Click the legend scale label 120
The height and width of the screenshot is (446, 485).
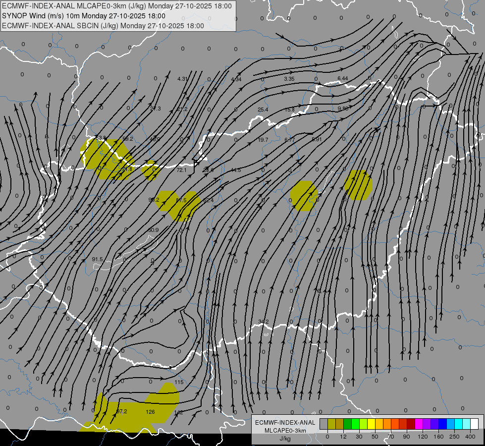click(x=423, y=437)
